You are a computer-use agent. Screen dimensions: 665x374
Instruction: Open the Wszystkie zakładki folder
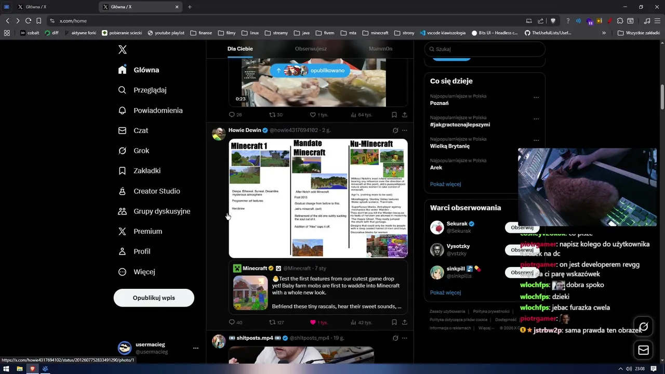[639, 33]
